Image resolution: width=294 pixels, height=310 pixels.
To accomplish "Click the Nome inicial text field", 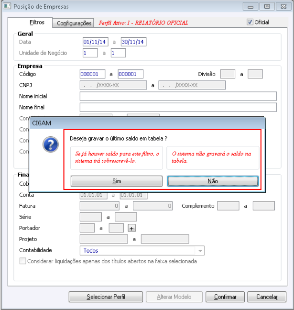I will coord(178,96).
